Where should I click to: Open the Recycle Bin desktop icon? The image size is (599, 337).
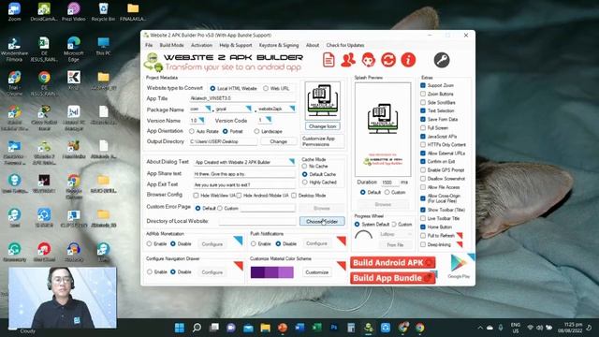[103, 12]
